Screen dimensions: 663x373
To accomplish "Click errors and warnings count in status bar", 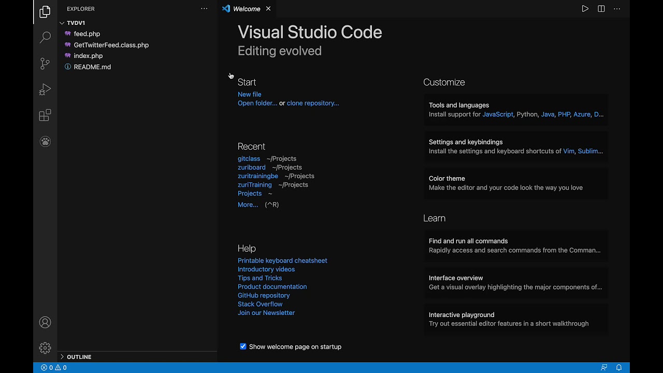I will point(54,368).
